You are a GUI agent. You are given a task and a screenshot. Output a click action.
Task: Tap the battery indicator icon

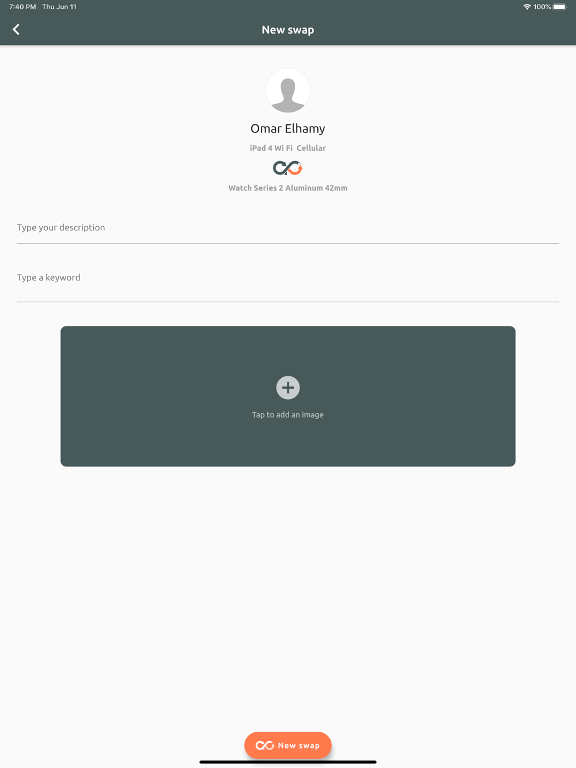point(560,7)
